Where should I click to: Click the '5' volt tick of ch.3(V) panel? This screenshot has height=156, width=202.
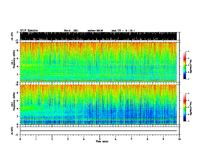point(17,127)
